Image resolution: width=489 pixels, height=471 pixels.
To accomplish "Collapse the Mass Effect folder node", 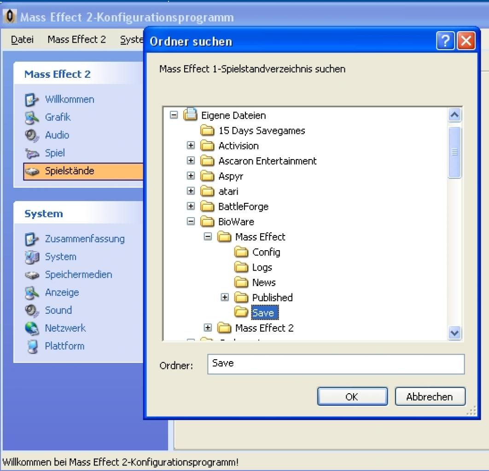I will tap(208, 237).
